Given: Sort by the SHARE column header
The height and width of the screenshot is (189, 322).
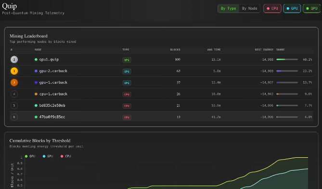Looking at the screenshot, I should tap(281, 50).
